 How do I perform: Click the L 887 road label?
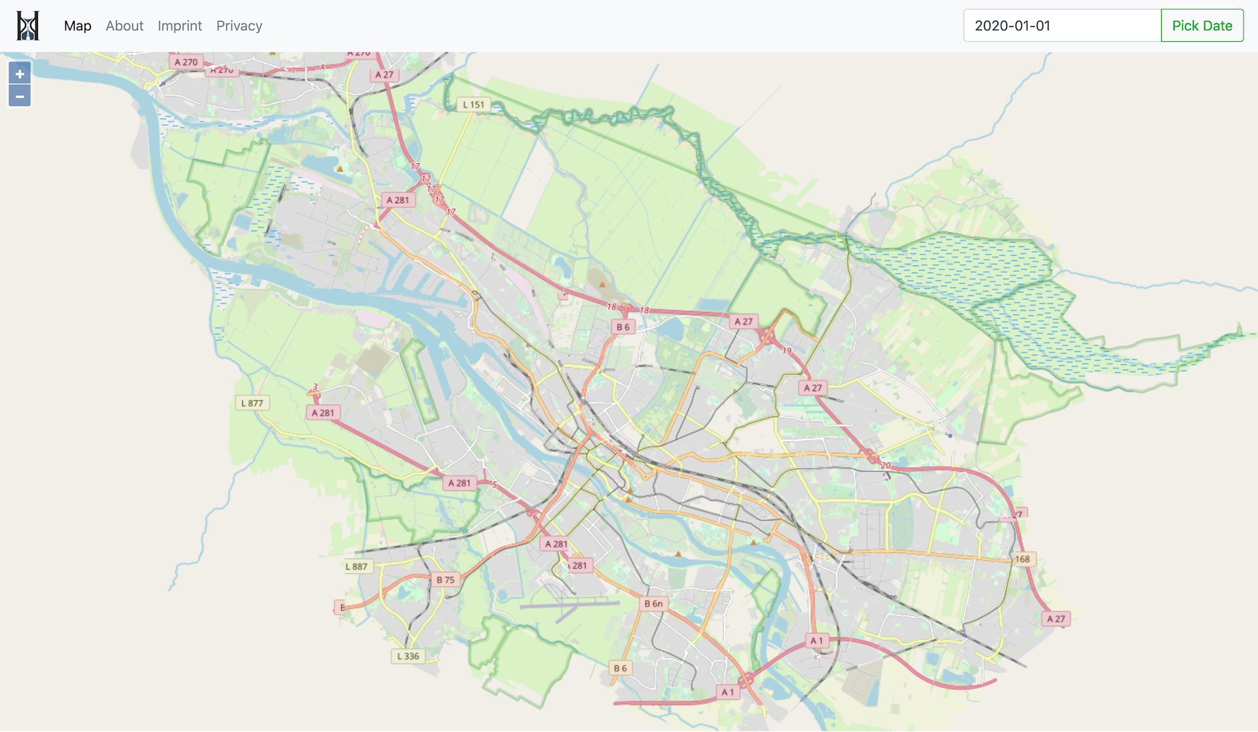356,566
